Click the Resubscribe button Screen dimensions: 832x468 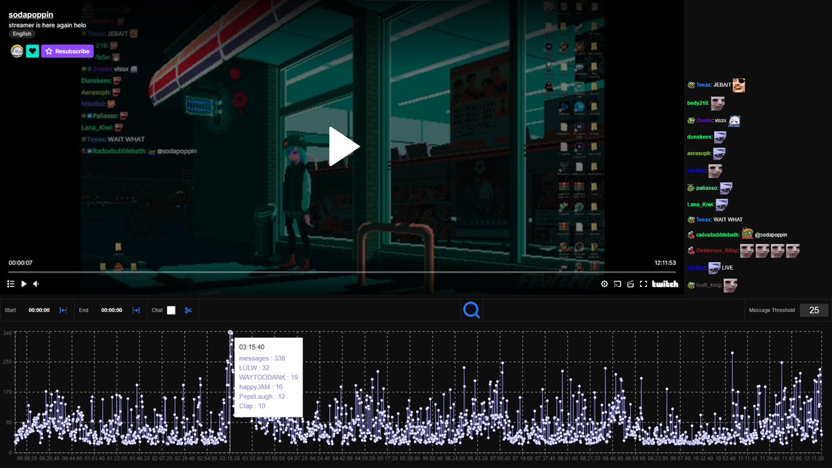(x=67, y=51)
